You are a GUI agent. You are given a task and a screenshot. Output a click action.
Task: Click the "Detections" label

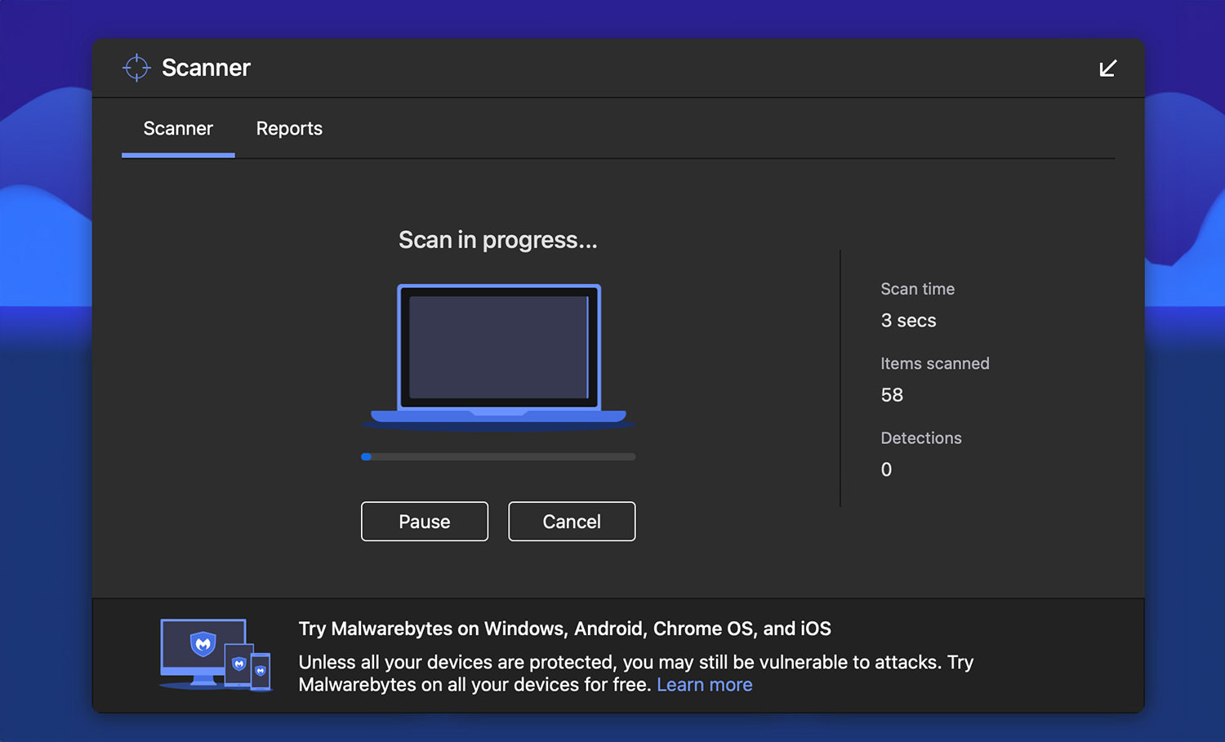(921, 438)
